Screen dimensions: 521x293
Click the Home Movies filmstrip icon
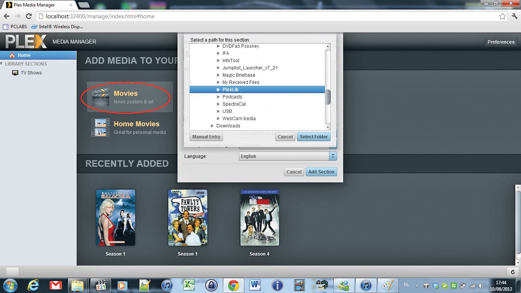click(100, 127)
